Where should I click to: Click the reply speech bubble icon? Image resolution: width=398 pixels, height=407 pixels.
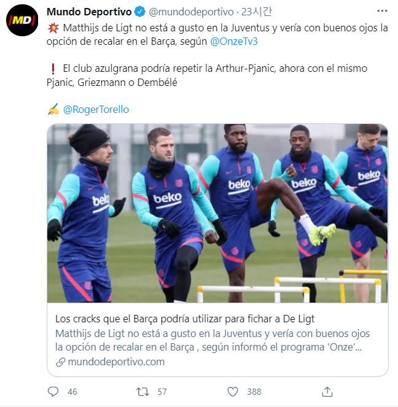coord(53,392)
